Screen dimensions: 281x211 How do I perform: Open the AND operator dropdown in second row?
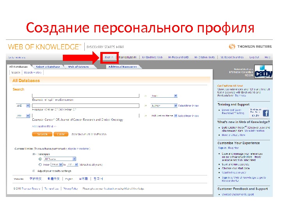click(23, 105)
